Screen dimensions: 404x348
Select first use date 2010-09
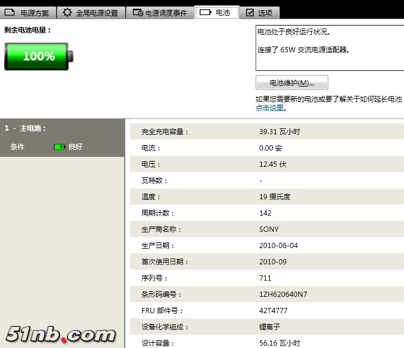pos(273,262)
